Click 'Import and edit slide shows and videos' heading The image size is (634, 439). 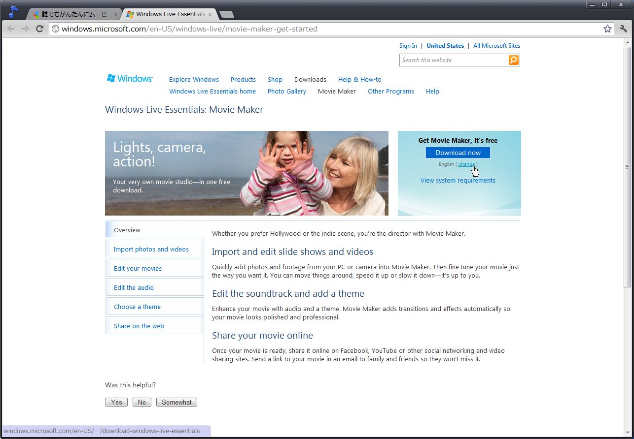(x=292, y=251)
